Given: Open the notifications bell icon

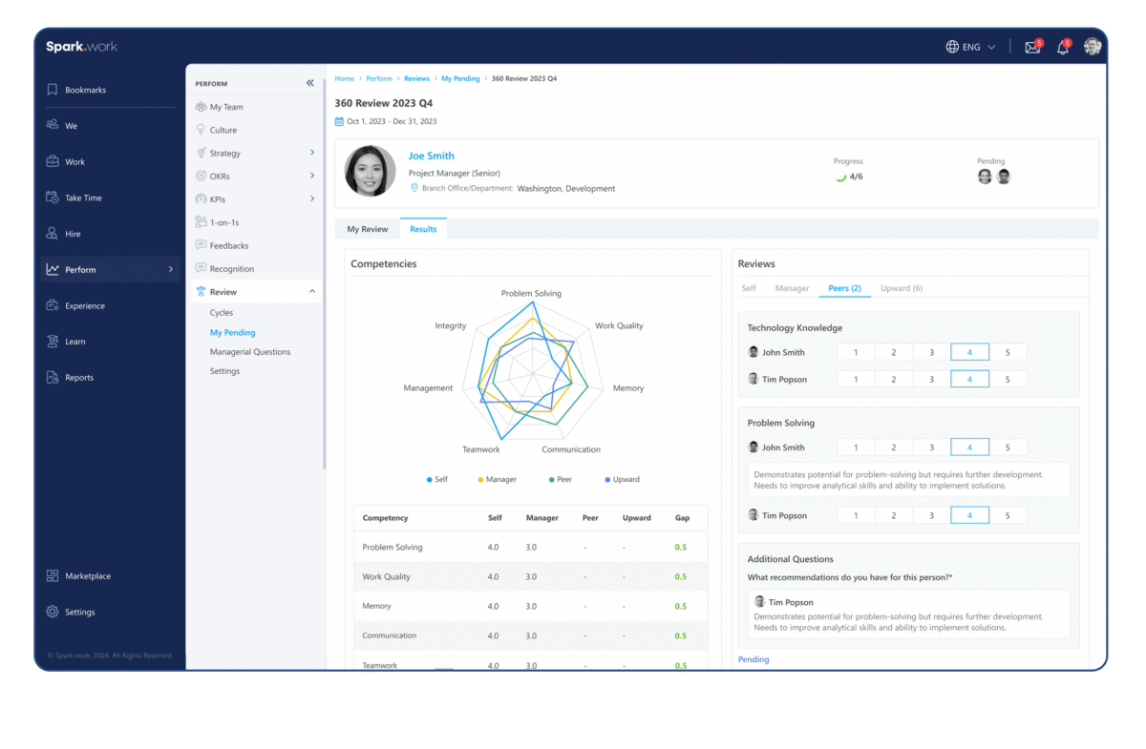Looking at the screenshot, I should pos(1061,48).
